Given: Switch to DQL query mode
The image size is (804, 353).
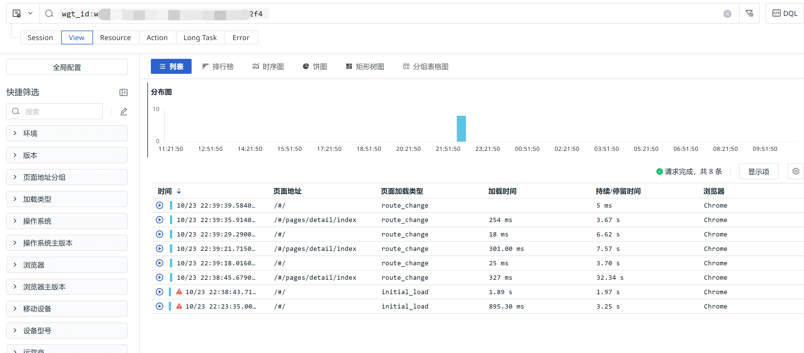Looking at the screenshot, I should (785, 13).
